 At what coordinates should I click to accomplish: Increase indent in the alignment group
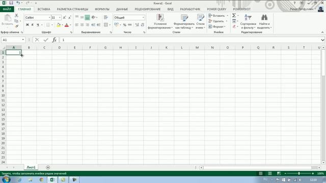click(98, 25)
